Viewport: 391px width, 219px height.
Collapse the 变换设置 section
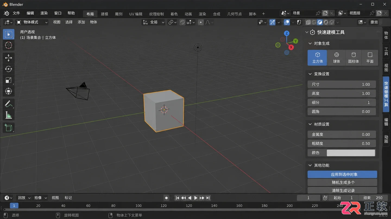tap(310, 74)
